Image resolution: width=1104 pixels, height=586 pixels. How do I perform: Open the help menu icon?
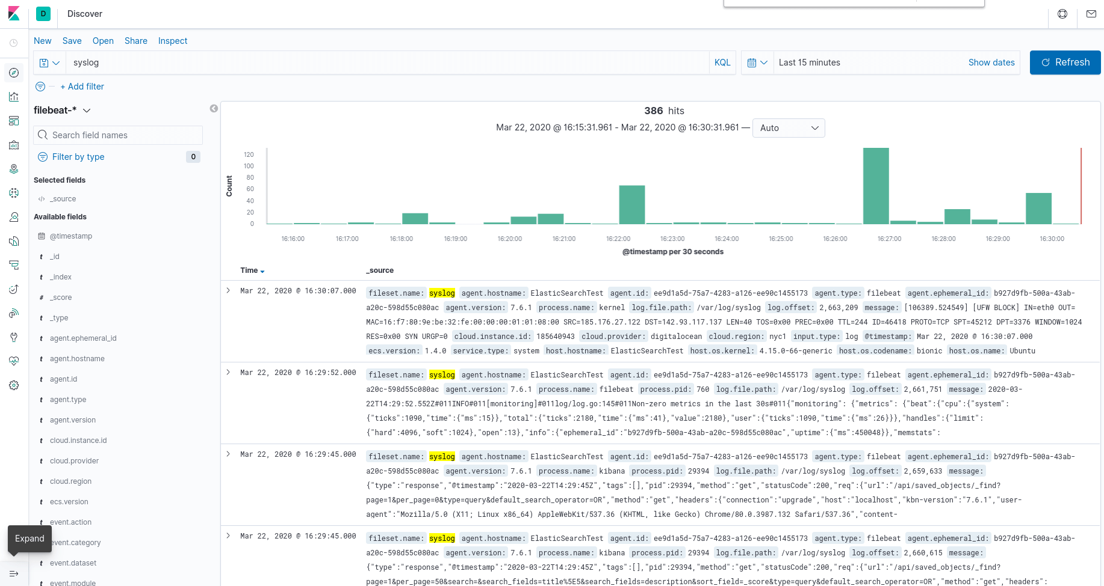1062,14
